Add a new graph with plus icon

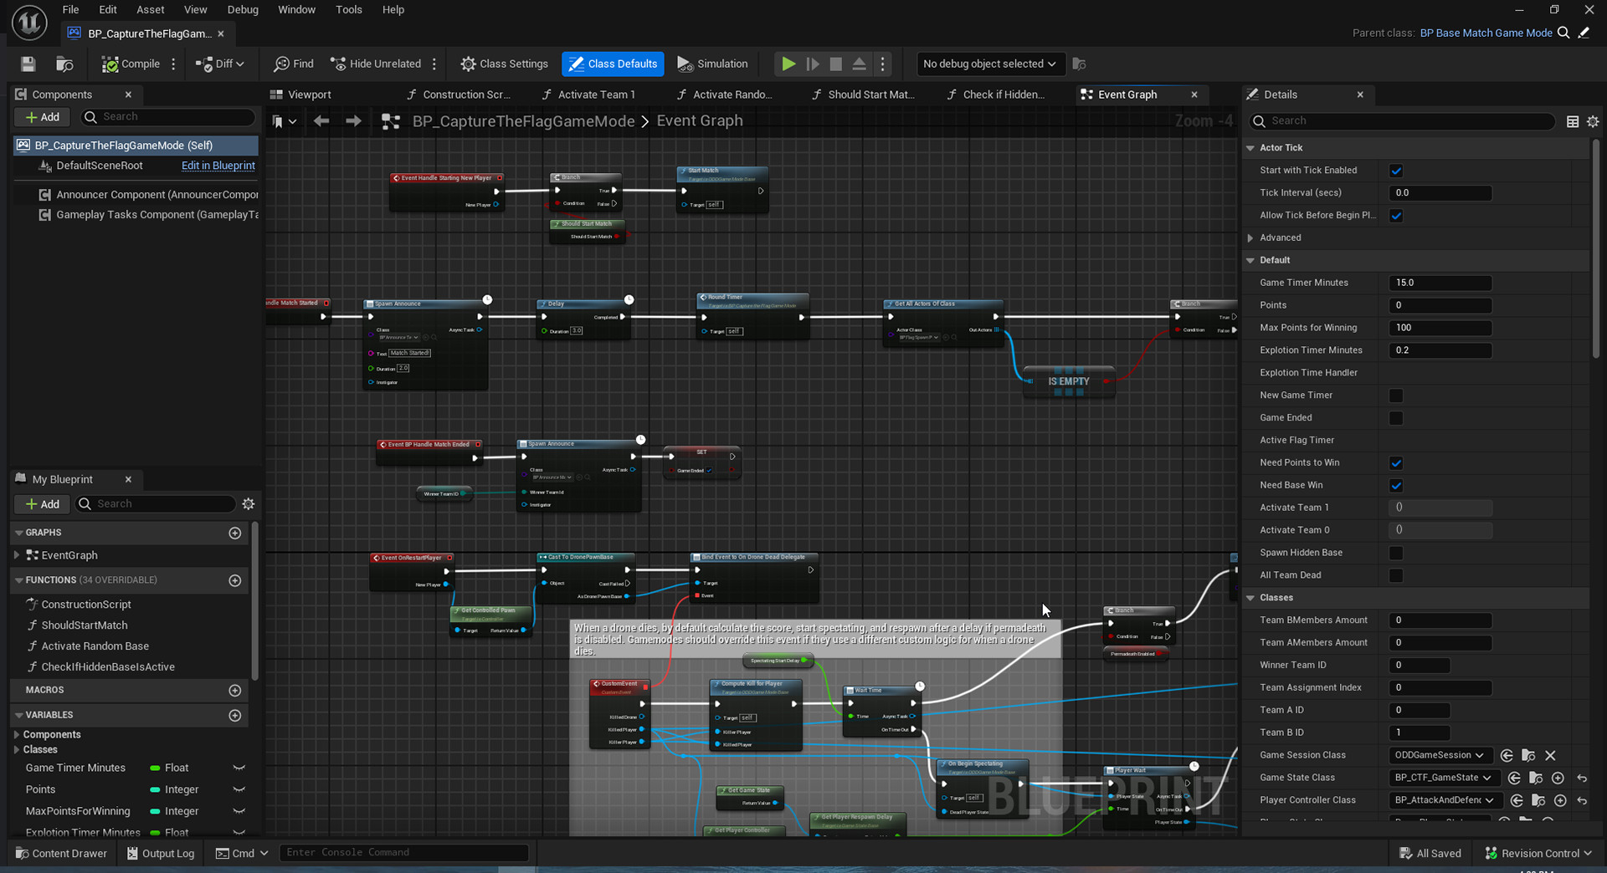coord(235,533)
